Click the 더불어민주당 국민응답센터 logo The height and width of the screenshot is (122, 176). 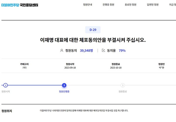pyautogui.click(x=20, y=5)
